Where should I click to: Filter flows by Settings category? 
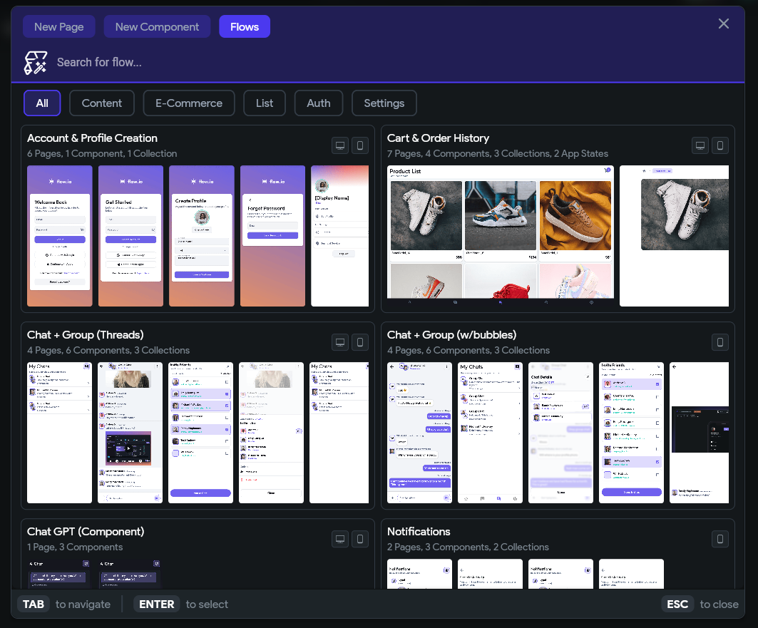pyautogui.click(x=384, y=103)
